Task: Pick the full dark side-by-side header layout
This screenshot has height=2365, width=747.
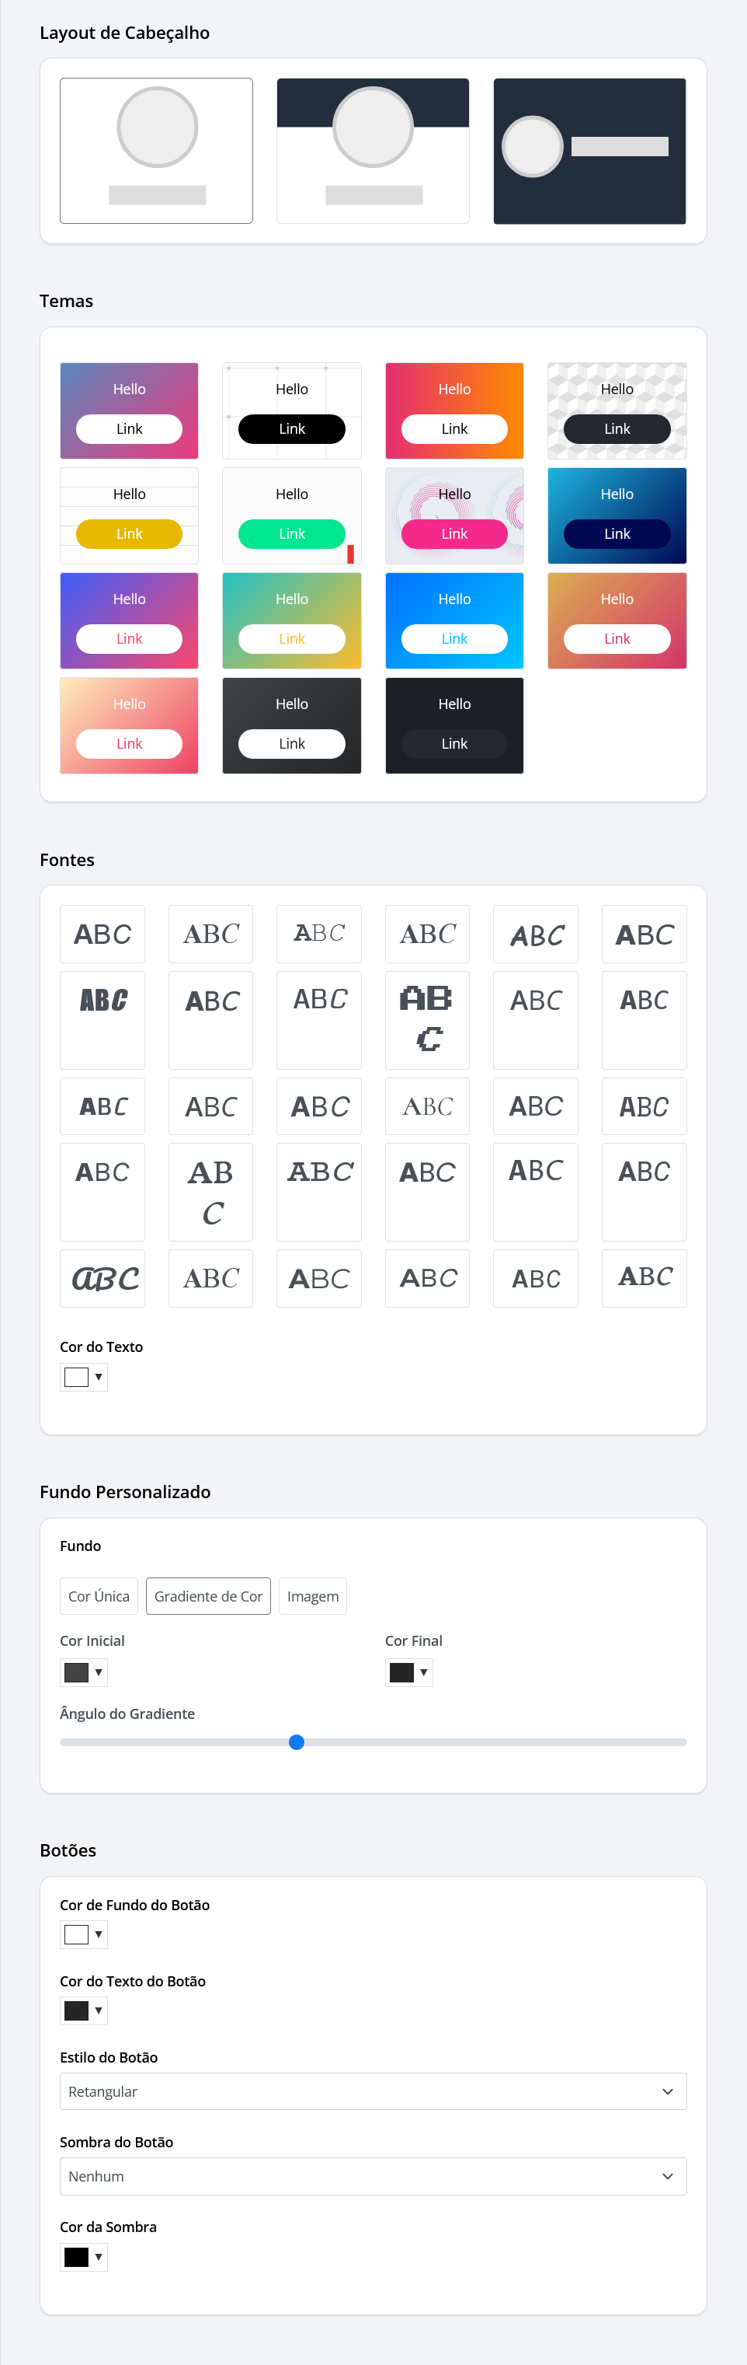Action: 589,151
